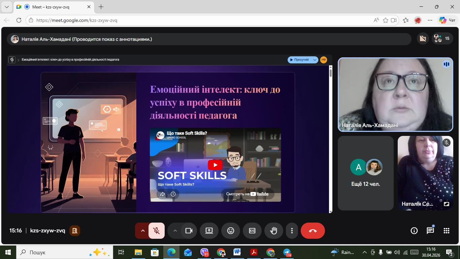The height and width of the screenshot is (259, 460).
Task: Expand video settings arrow beside camera
Action: pyautogui.click(x=175, y=231)
